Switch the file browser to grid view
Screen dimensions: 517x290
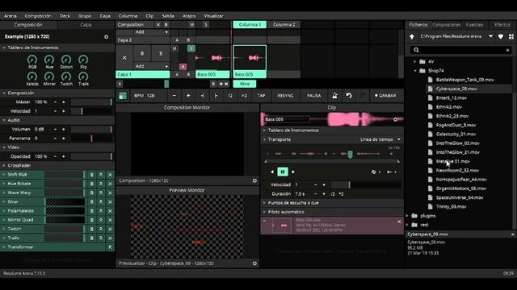coord(511,36)
